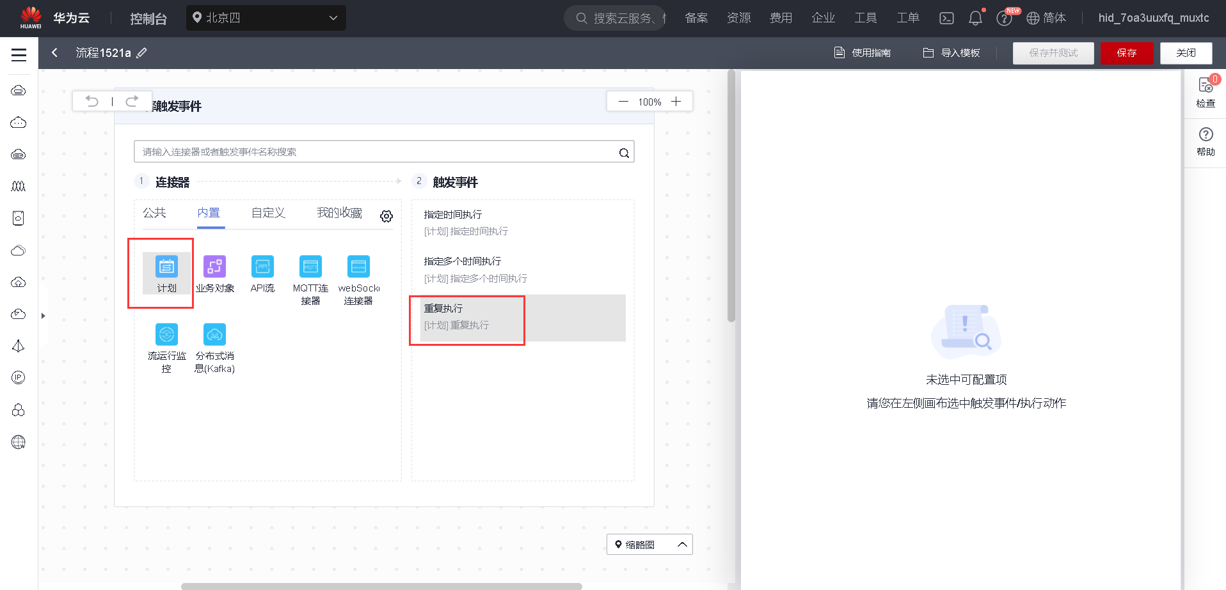Select the 业务对象 connector
The image size is (1226, 590).
tap(215, 274)
